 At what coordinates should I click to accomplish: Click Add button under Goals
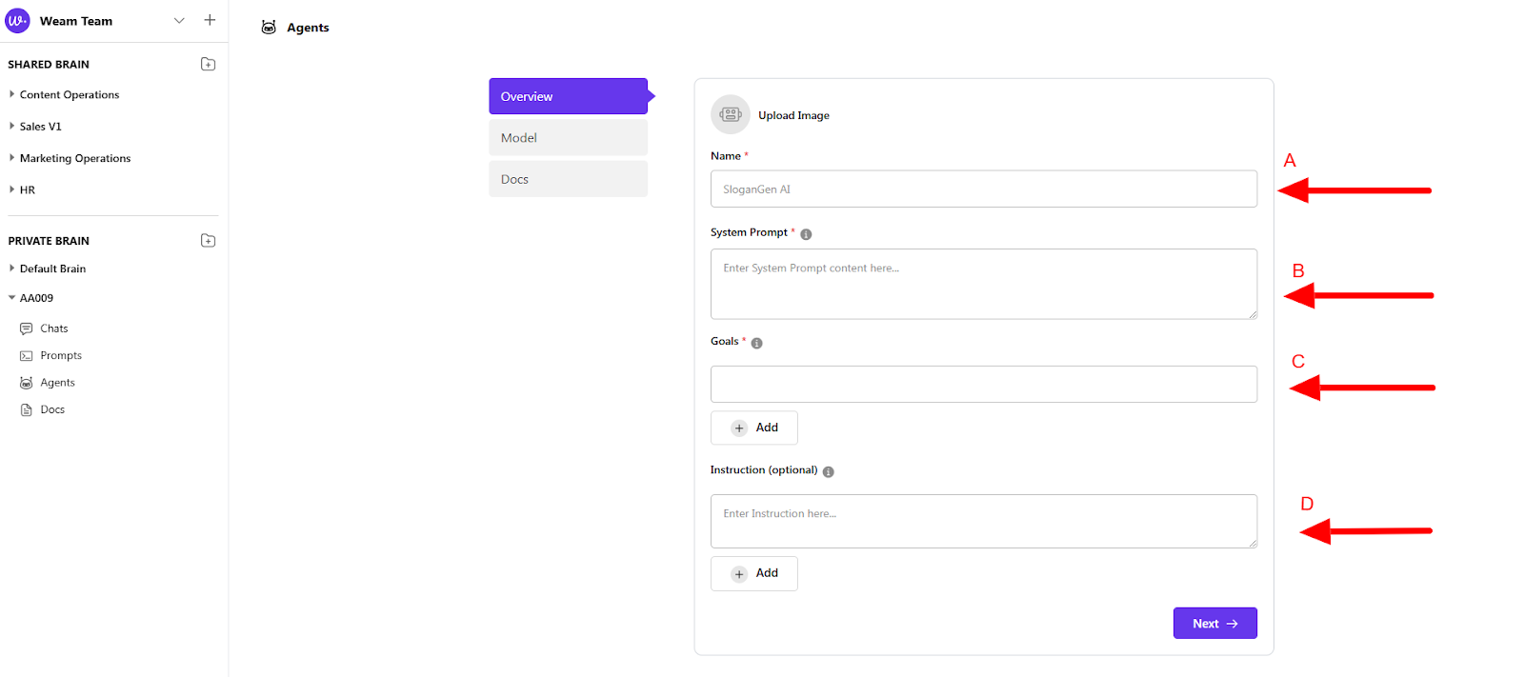[753, 428]
